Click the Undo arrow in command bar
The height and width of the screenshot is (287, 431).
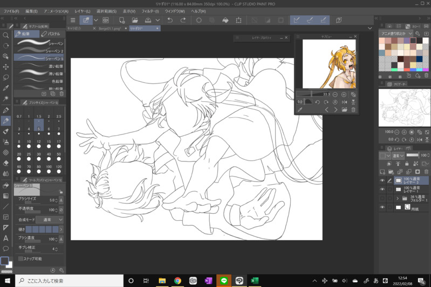(170, 20)
